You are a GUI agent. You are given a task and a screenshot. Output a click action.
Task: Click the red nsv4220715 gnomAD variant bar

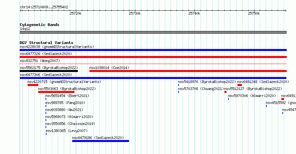(33, 85)
